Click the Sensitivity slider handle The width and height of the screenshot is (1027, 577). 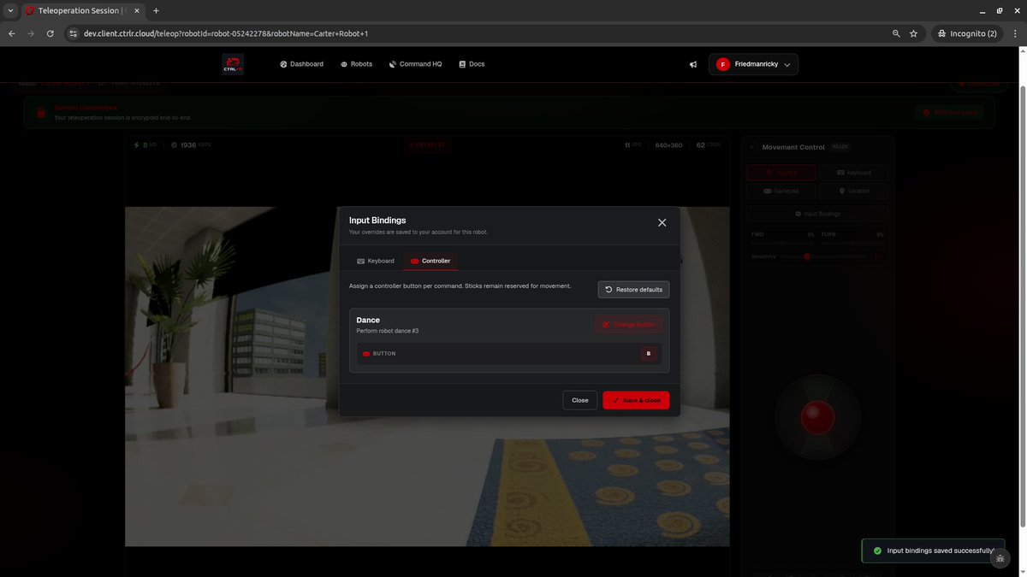(806, 256)
